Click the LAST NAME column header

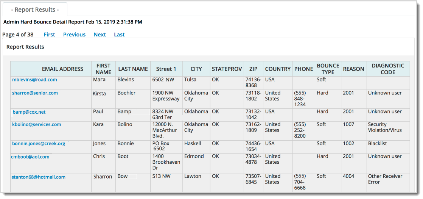[x=133, y=69]
